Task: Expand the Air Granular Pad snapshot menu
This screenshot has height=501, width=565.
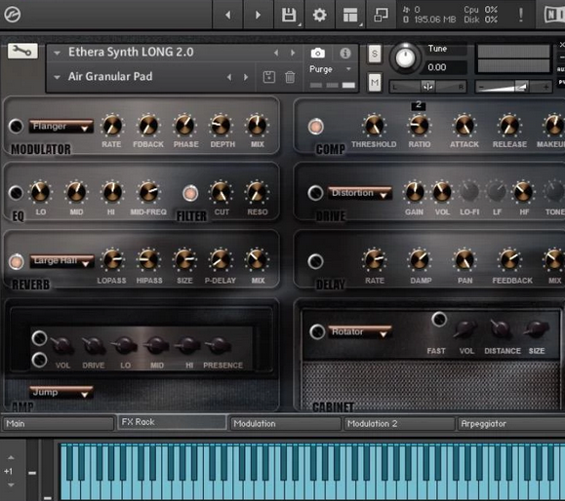Action: pyautogui.click(x=57, y=77)
